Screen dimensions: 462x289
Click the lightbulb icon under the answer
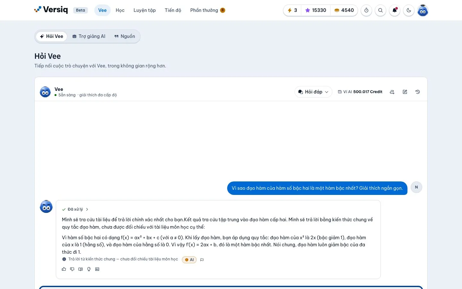[89, 269]
